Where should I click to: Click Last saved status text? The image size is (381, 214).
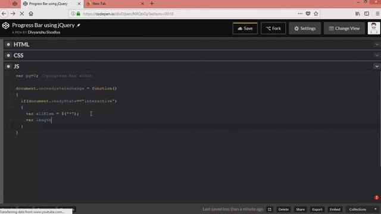233,209
